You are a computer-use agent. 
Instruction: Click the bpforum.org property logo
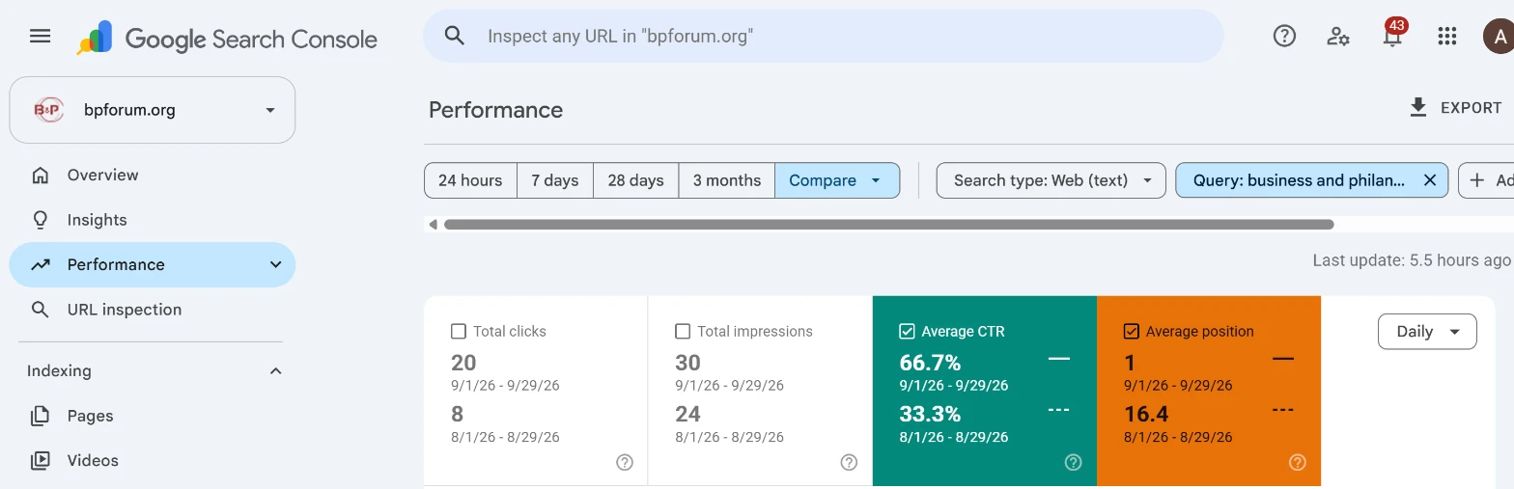click(x=47, y=110)
